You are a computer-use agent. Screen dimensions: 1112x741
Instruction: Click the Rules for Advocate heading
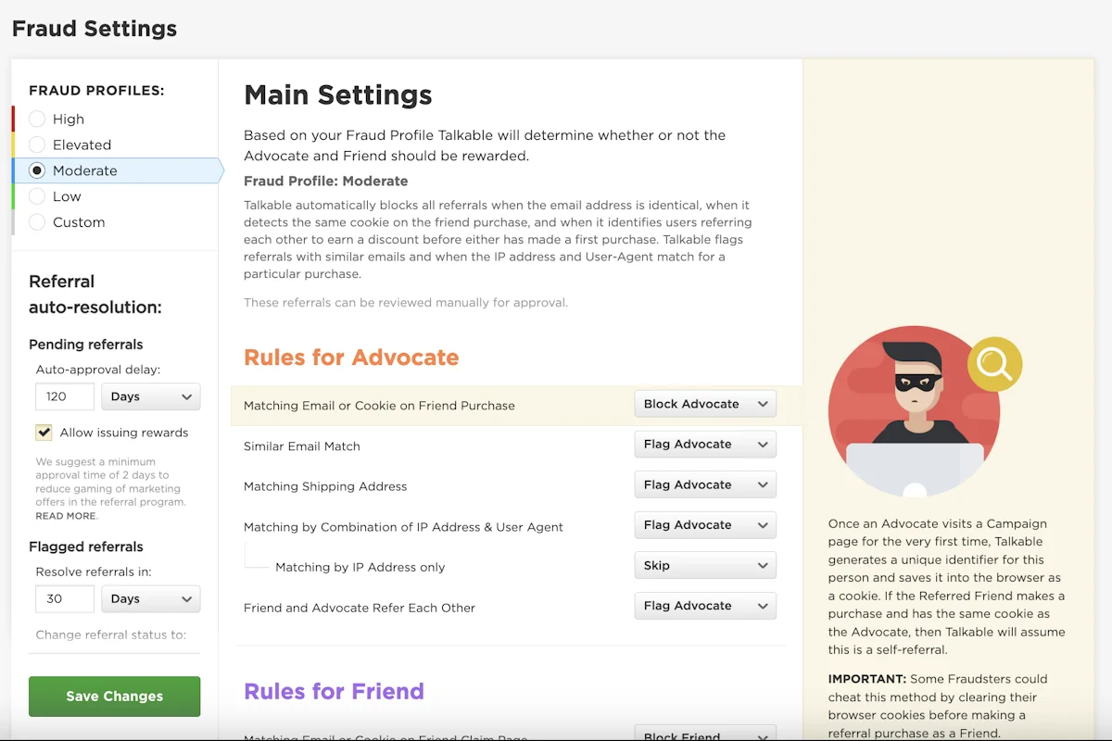point(351,358)
